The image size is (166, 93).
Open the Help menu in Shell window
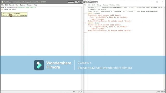118,5
